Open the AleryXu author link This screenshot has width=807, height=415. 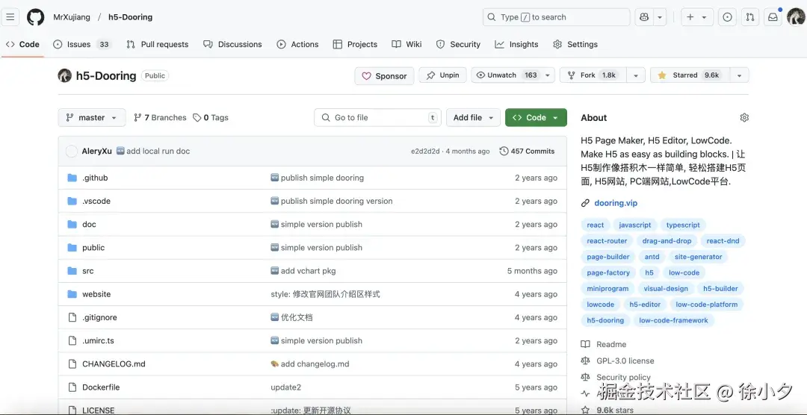96,152
